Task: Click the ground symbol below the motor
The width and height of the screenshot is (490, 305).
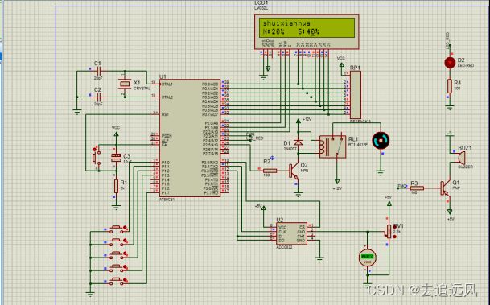Action: click(381, 172)
